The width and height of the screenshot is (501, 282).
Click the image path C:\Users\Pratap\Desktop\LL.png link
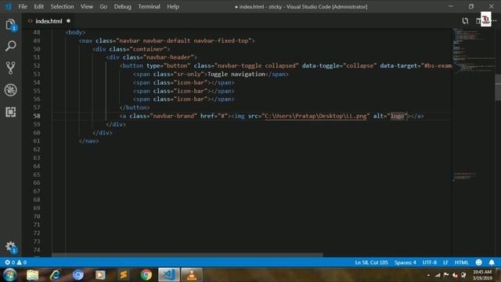point(315,116)
